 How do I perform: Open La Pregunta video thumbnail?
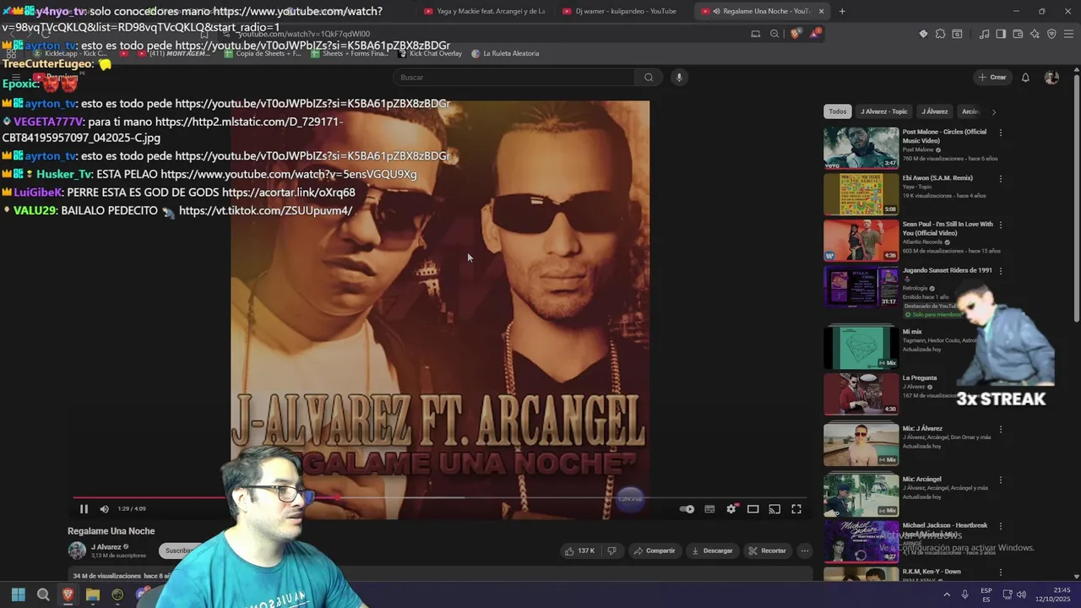[x=861, y=394]
